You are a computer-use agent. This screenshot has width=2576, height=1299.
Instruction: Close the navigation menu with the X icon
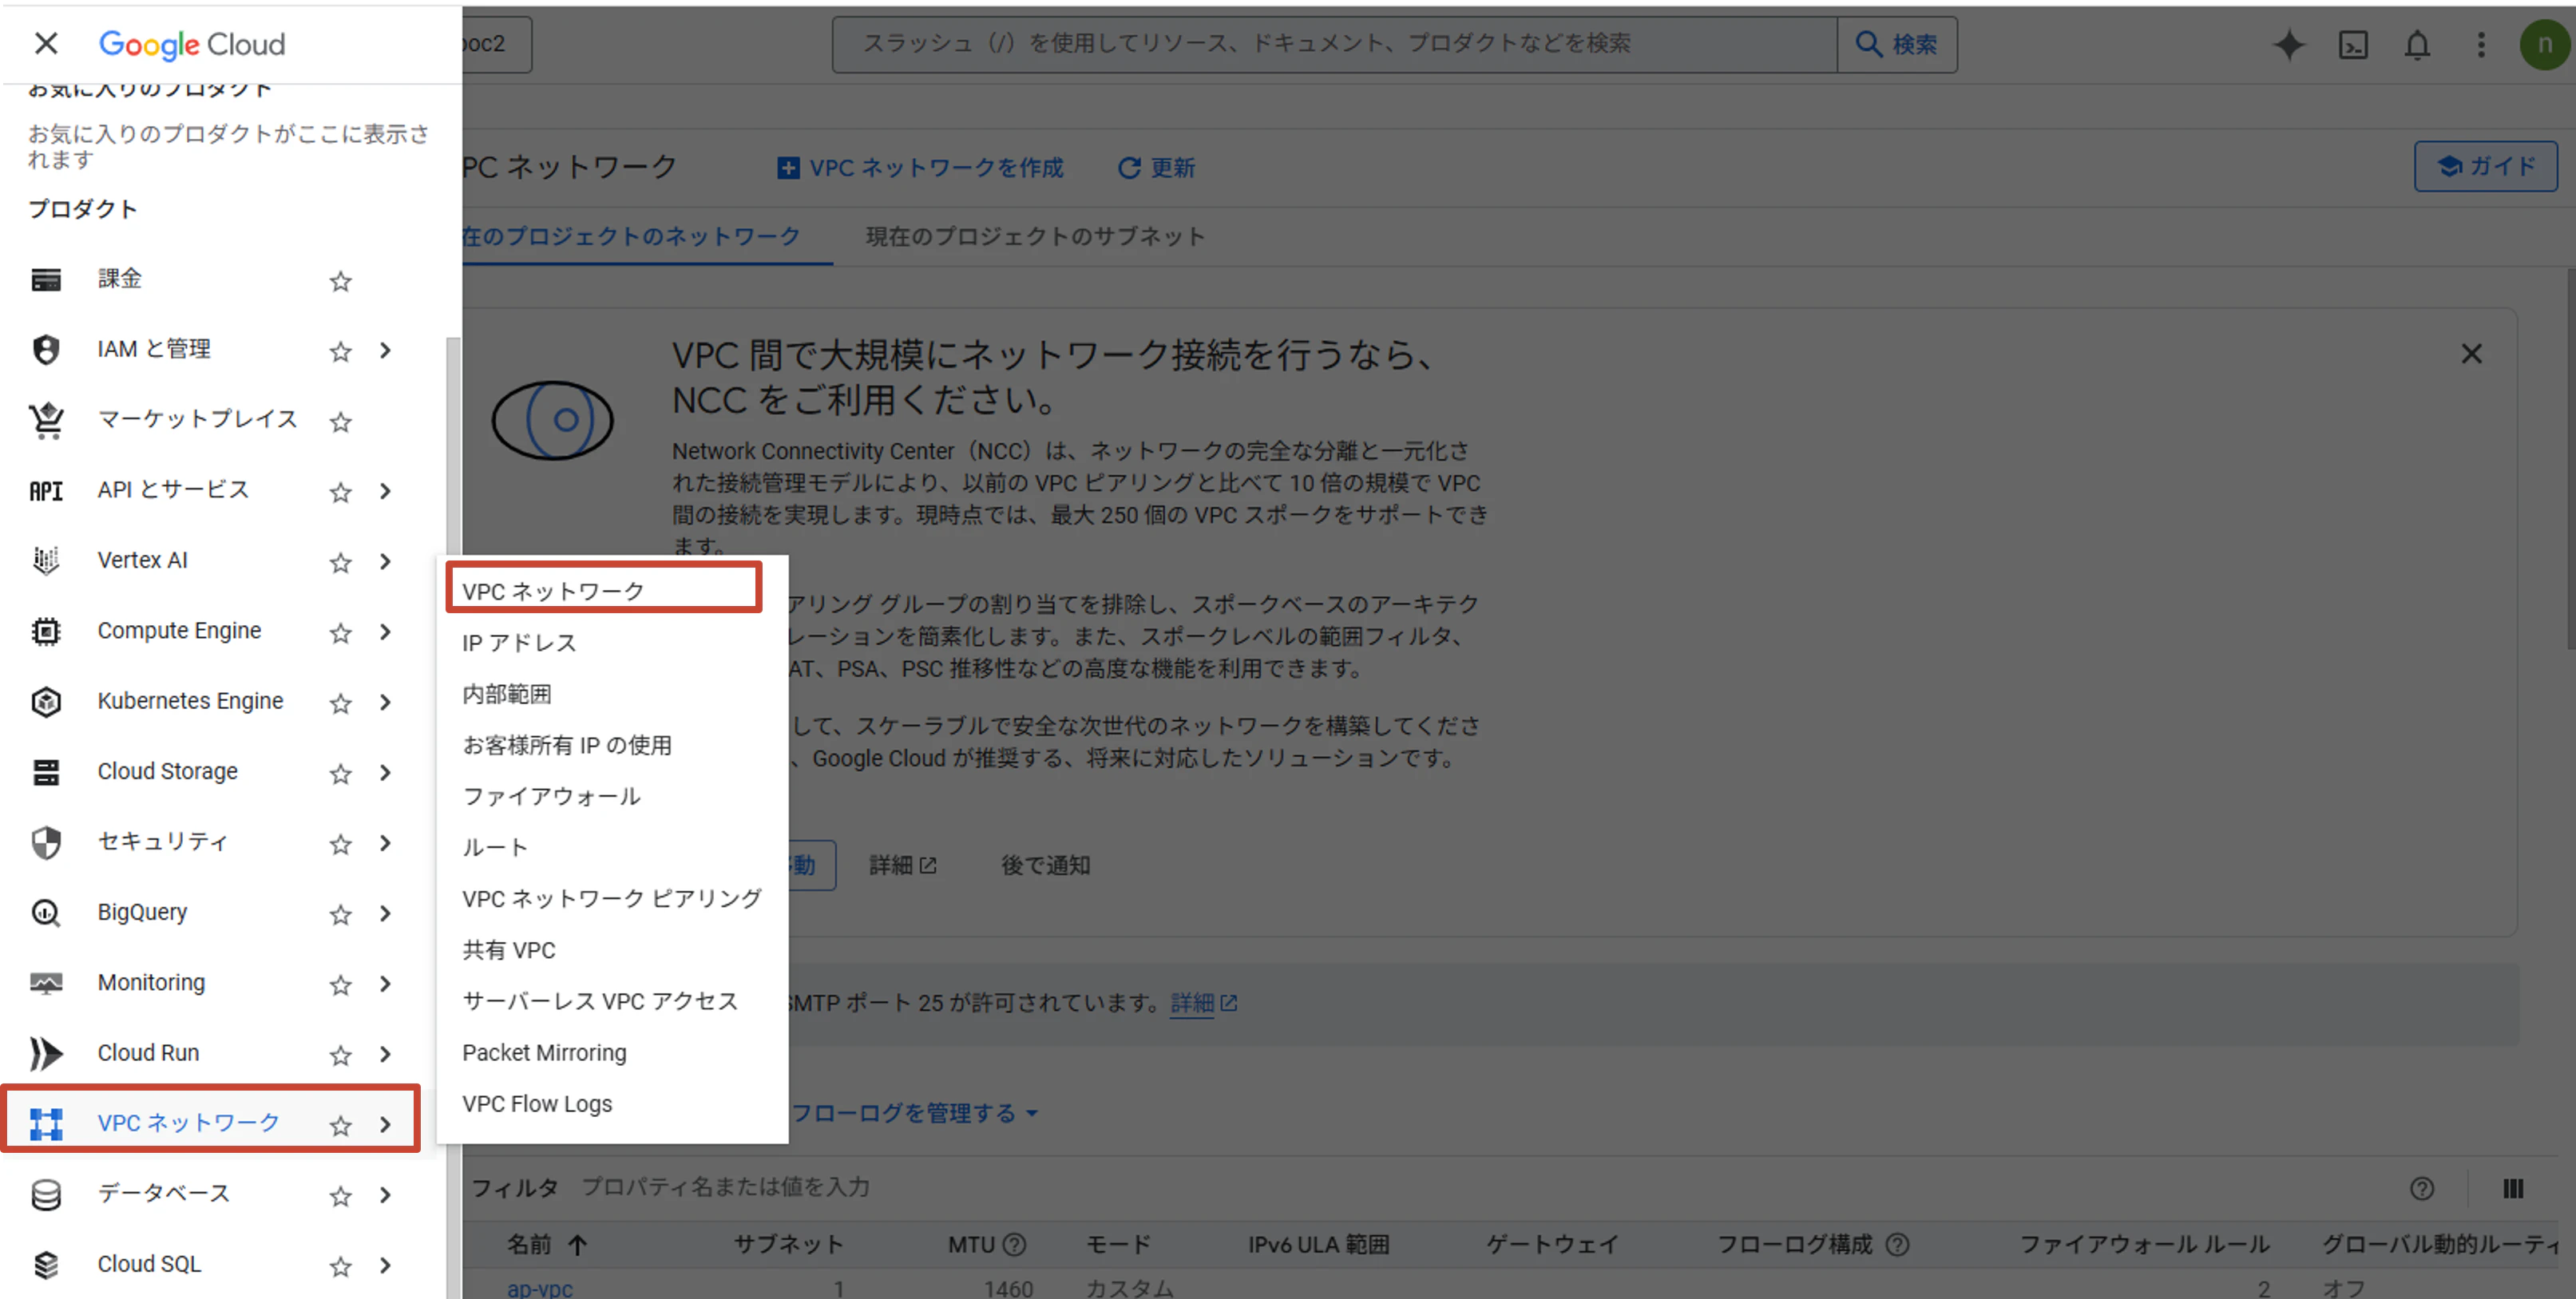tap(46, 43)
